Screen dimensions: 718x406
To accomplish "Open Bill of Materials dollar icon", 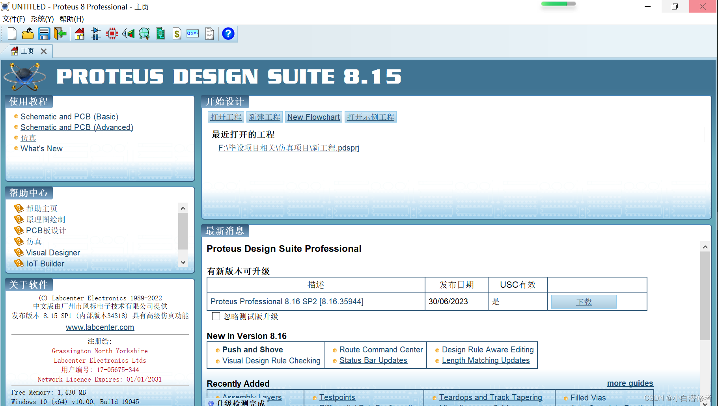I will (177, 34).
